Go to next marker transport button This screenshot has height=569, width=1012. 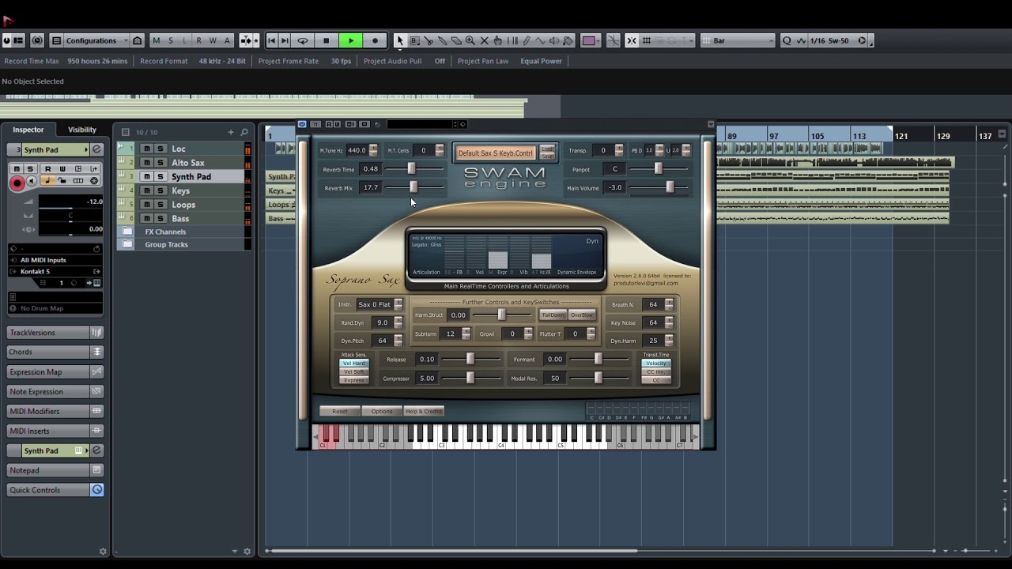point(285,41)
